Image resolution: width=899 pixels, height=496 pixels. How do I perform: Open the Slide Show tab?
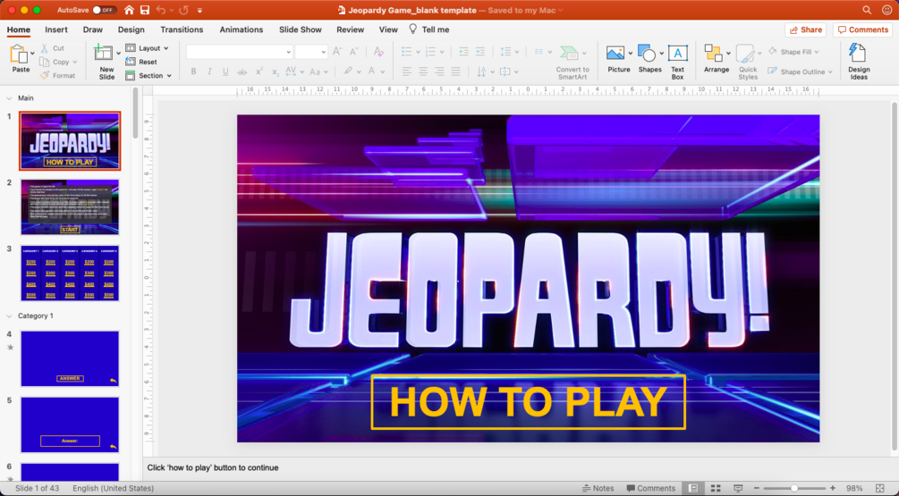click(x=301, y=29)
